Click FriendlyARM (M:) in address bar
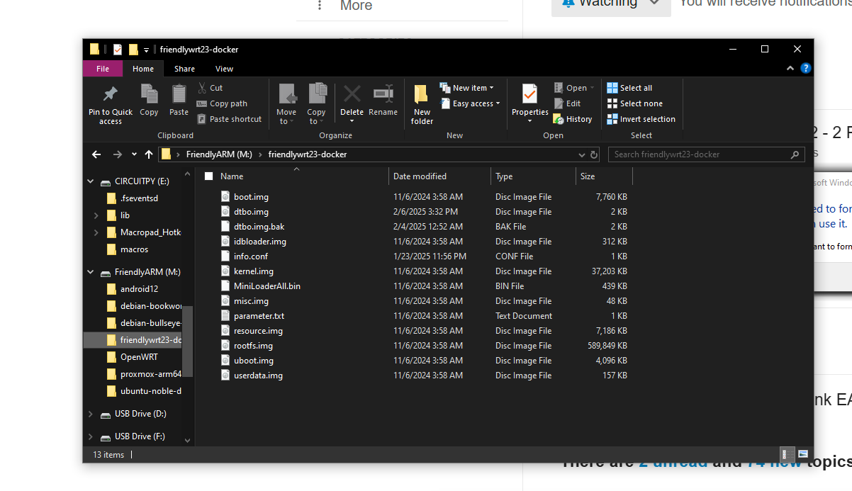The width and height of the screenshot is (852, 491). click(x=219, y=154)
